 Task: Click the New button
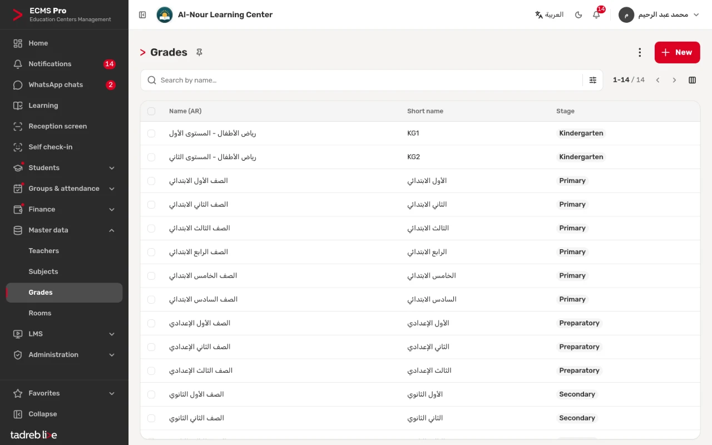[x=677, y=52]
